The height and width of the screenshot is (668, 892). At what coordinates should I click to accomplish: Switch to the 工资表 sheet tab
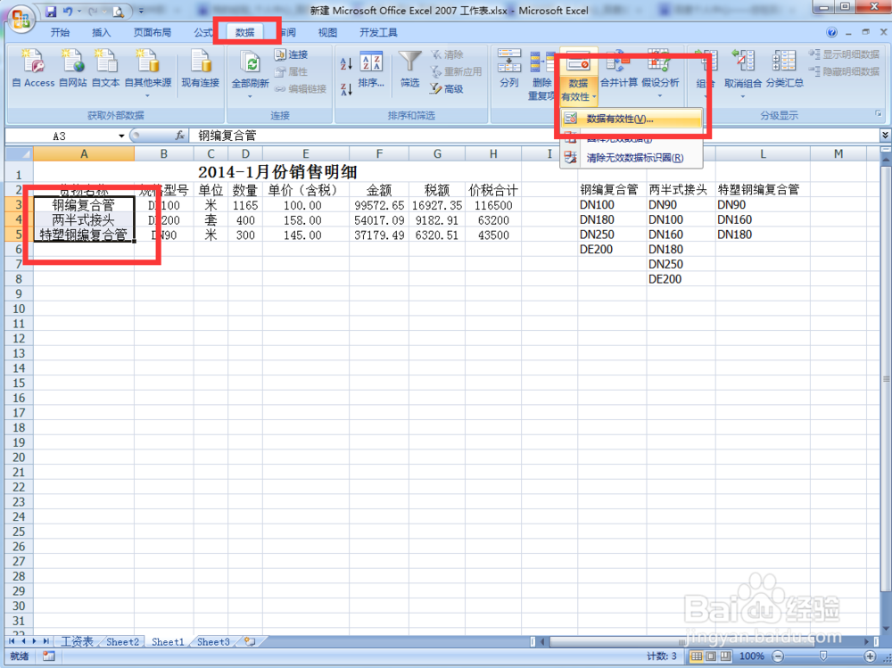point(77,642)
